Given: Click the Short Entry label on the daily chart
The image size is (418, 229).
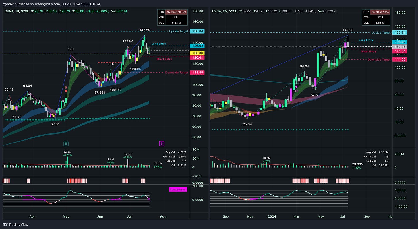Looking at the screenshot, I should point(164,59).
